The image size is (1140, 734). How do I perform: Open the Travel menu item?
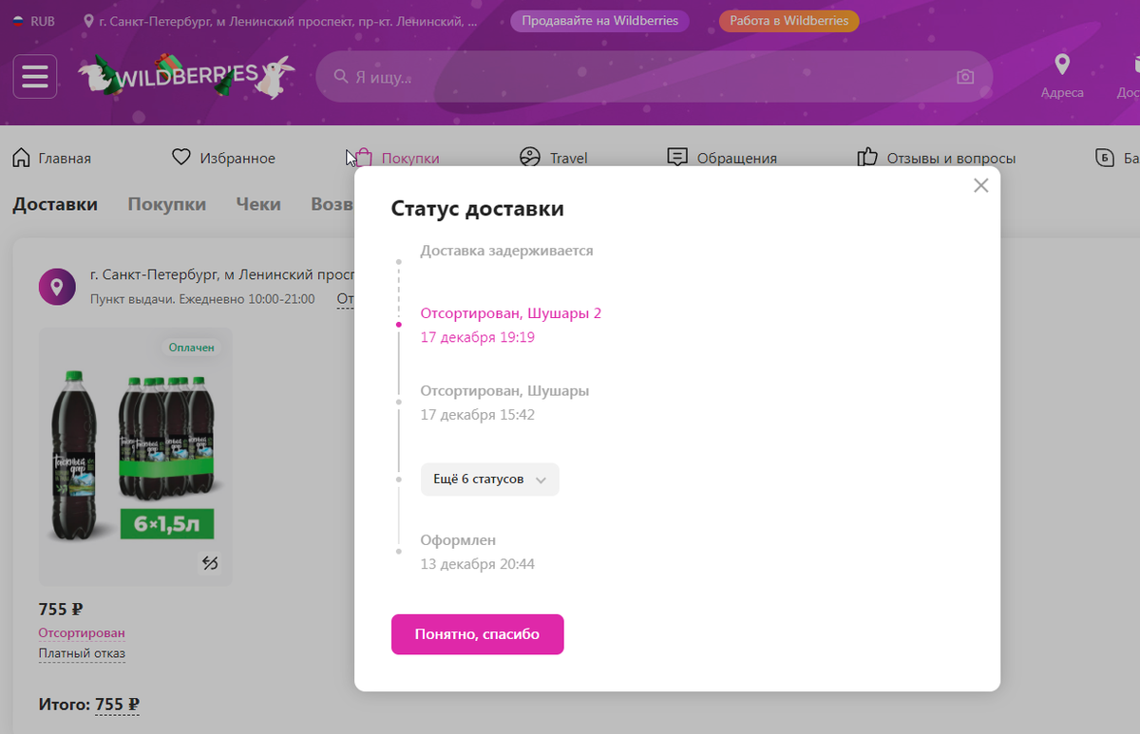(554, 158)
